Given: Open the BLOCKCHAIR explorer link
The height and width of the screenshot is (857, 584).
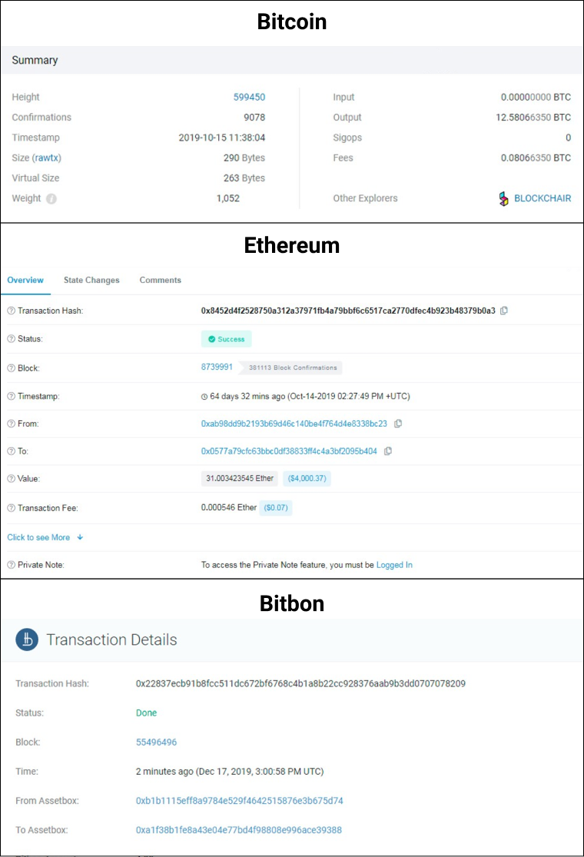Looking at the screenshot, I should click(x=543, y=198).
